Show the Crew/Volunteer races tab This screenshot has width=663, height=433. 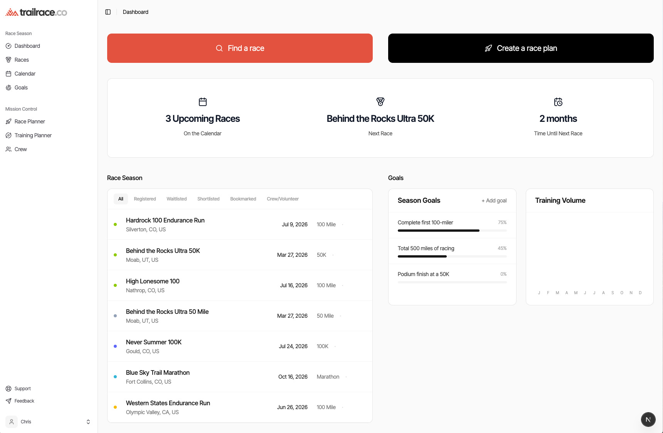(x=283, y=199)
